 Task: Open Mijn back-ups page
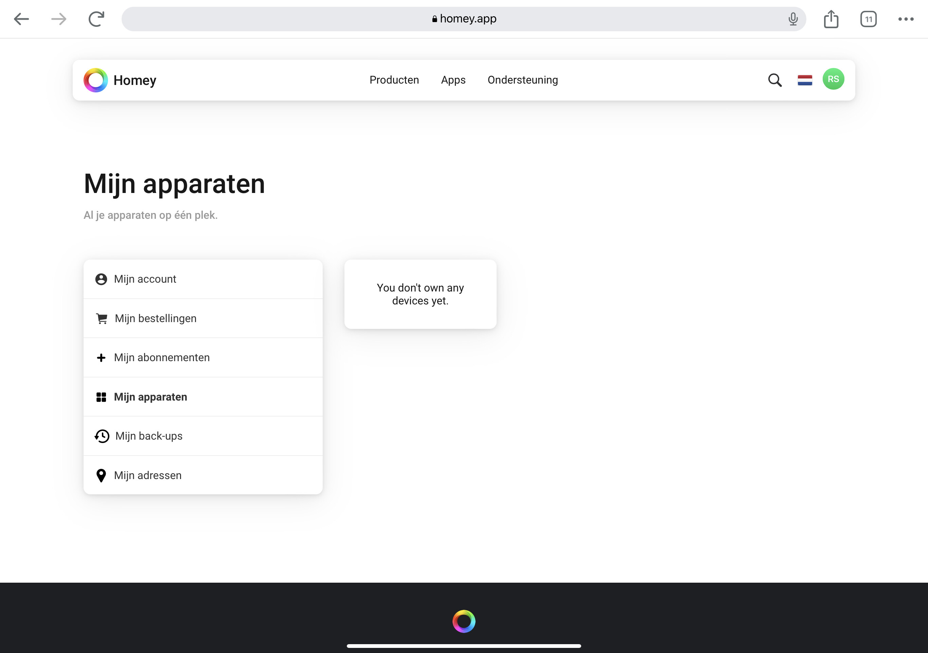(x=149, y=436)
